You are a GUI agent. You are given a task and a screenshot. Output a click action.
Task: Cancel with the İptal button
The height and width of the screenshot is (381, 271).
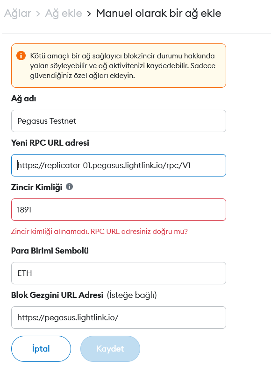41,349
